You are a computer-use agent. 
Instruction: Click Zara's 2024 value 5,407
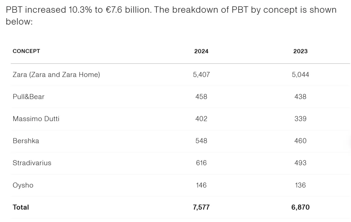coord(201,75)
